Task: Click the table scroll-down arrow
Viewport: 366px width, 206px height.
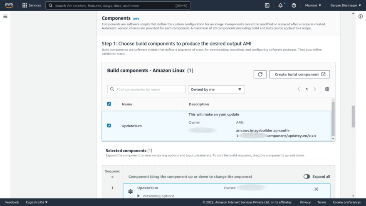Action: [x=333, y=139]
